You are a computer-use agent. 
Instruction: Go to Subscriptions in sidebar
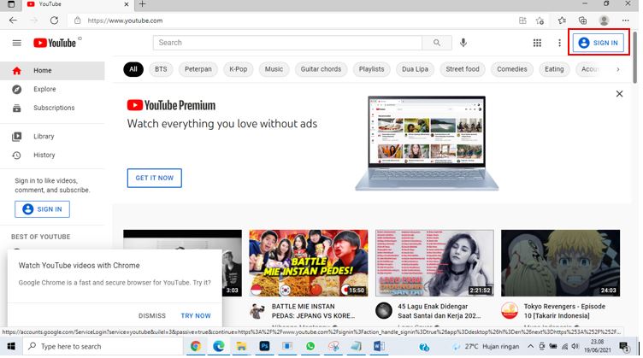coord(53,108)
